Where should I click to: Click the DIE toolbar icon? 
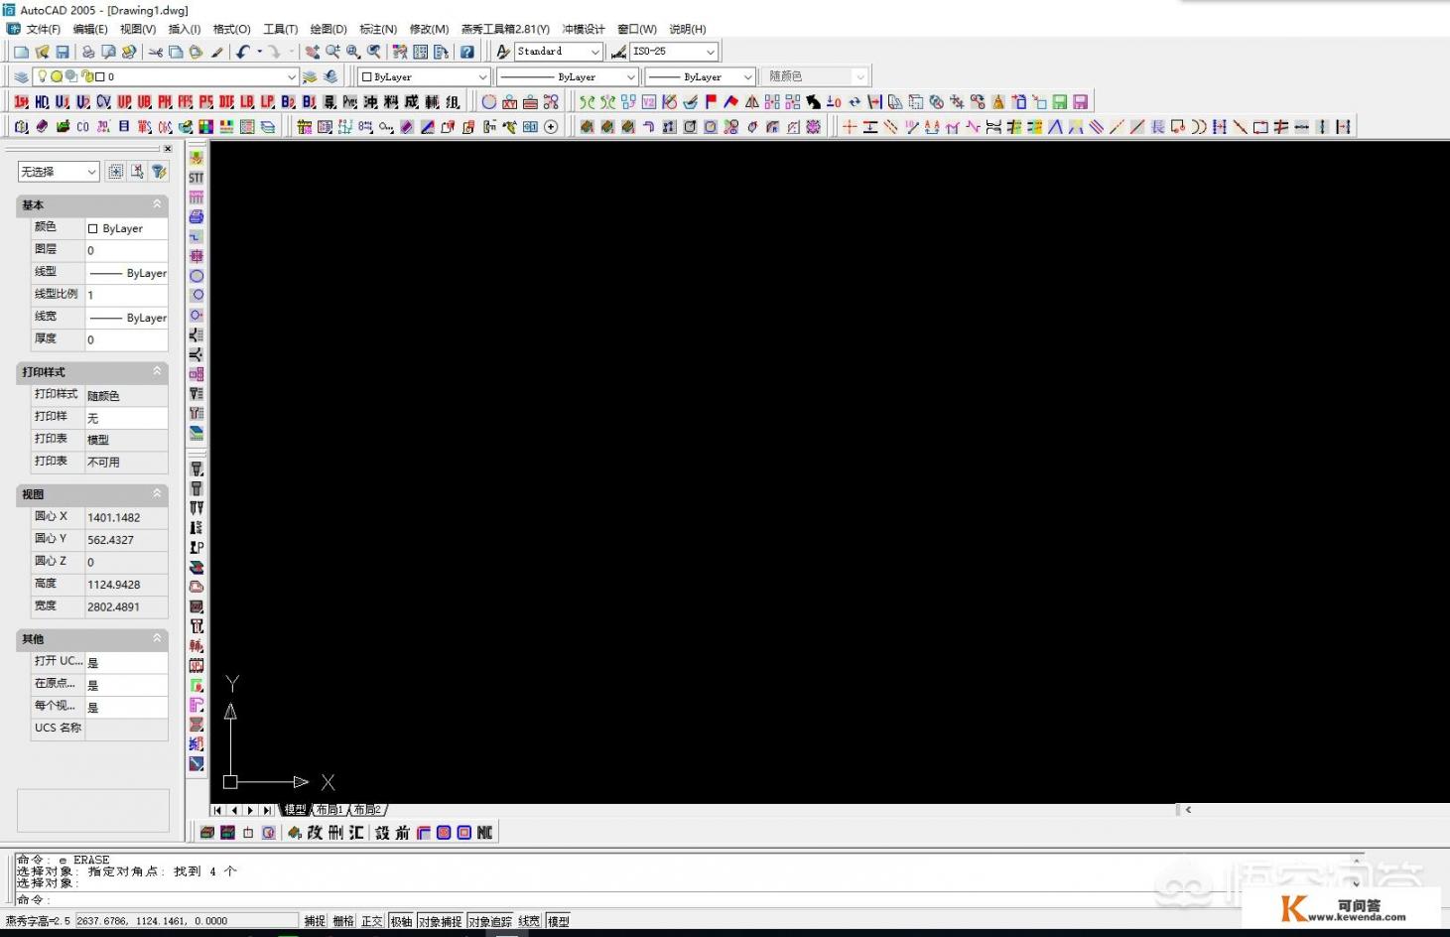pos(226,102)
